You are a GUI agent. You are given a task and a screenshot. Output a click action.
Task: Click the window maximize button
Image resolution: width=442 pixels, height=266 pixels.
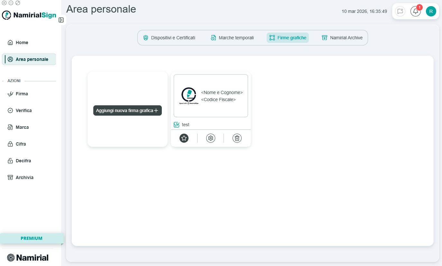(x=18, y=3)
